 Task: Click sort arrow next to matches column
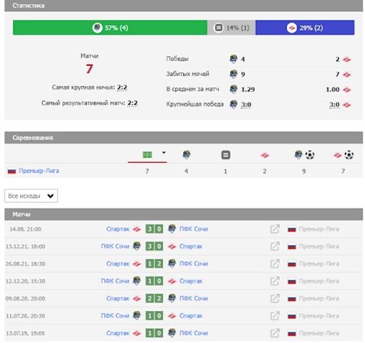pyautogui.click(x=164, y=153)
